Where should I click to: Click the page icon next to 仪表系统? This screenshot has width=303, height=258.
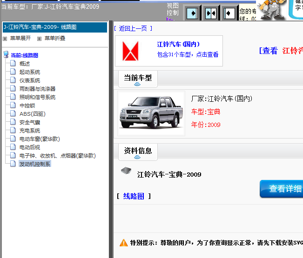pos(13,80)
